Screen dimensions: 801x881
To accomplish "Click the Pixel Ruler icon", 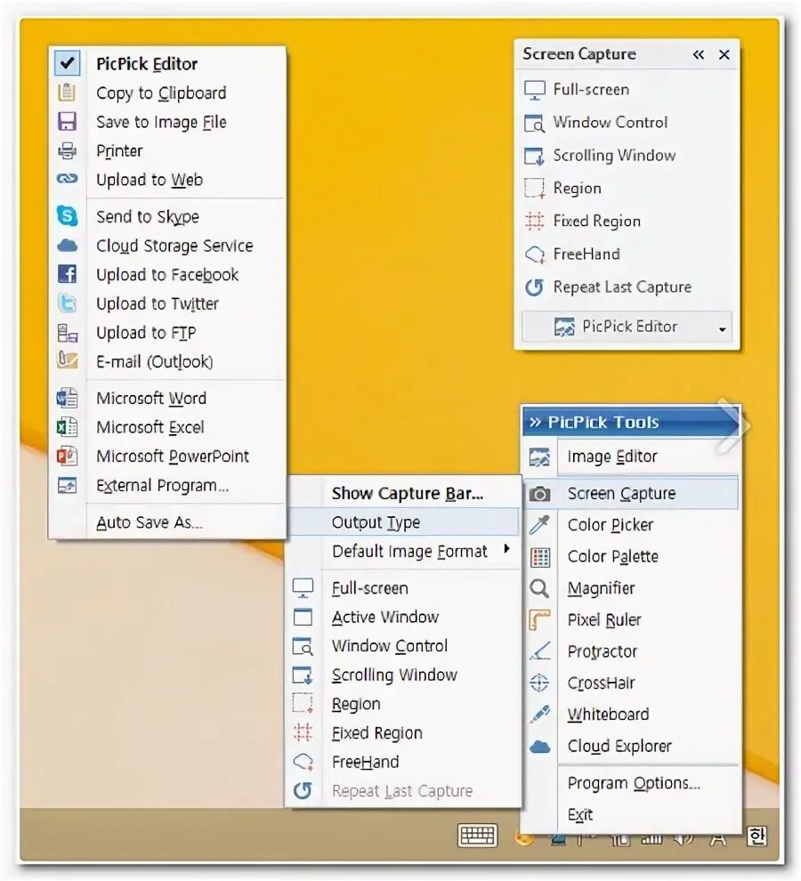I will (539, 619).
